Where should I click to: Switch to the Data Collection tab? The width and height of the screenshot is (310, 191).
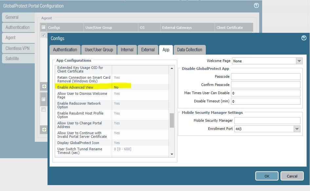point(189,50)
